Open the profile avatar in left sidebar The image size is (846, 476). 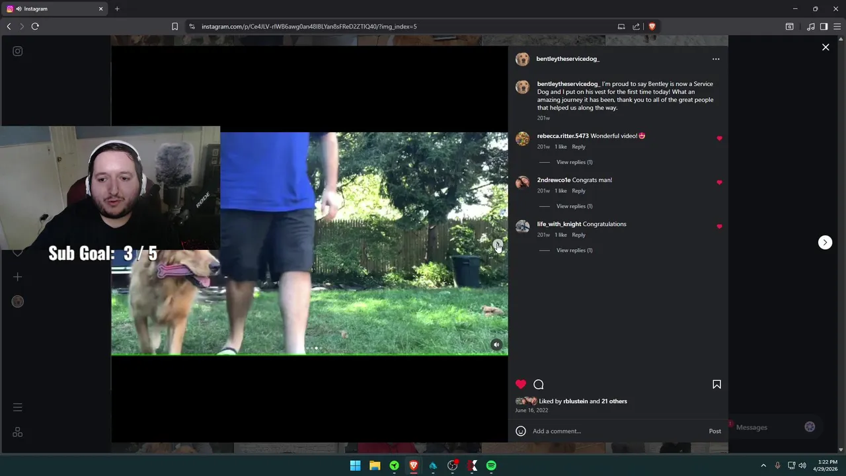(x=18, y=301)
